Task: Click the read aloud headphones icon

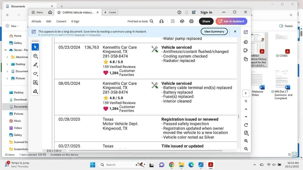Action: point(161,21)
